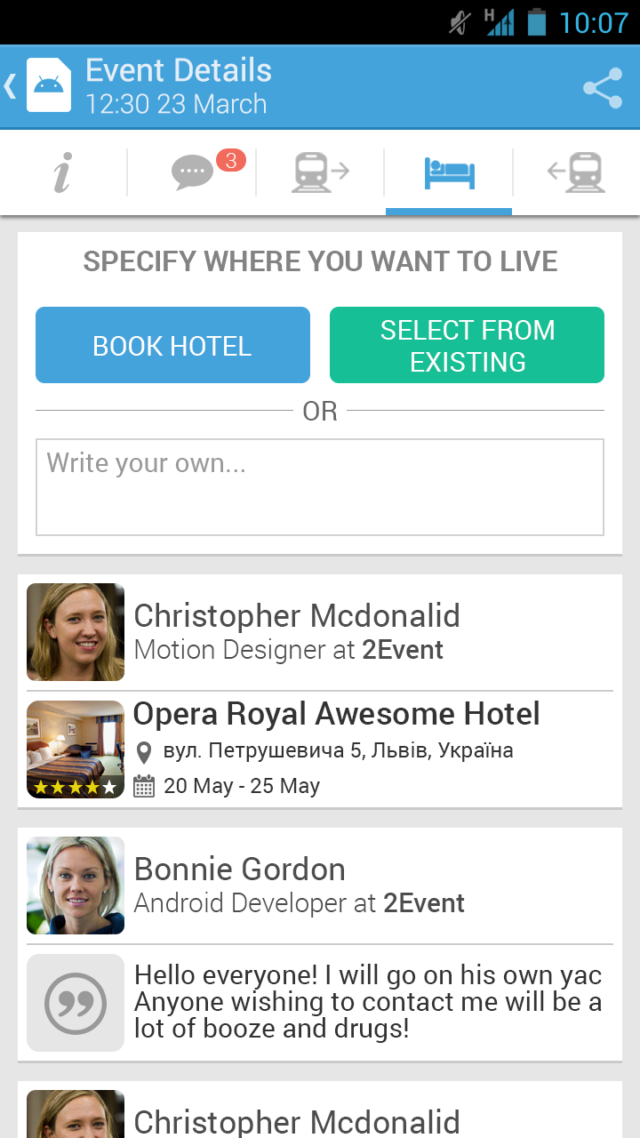Tap the calendar icon beside 20 May
640x1138 pixels.
click(144, 786)
